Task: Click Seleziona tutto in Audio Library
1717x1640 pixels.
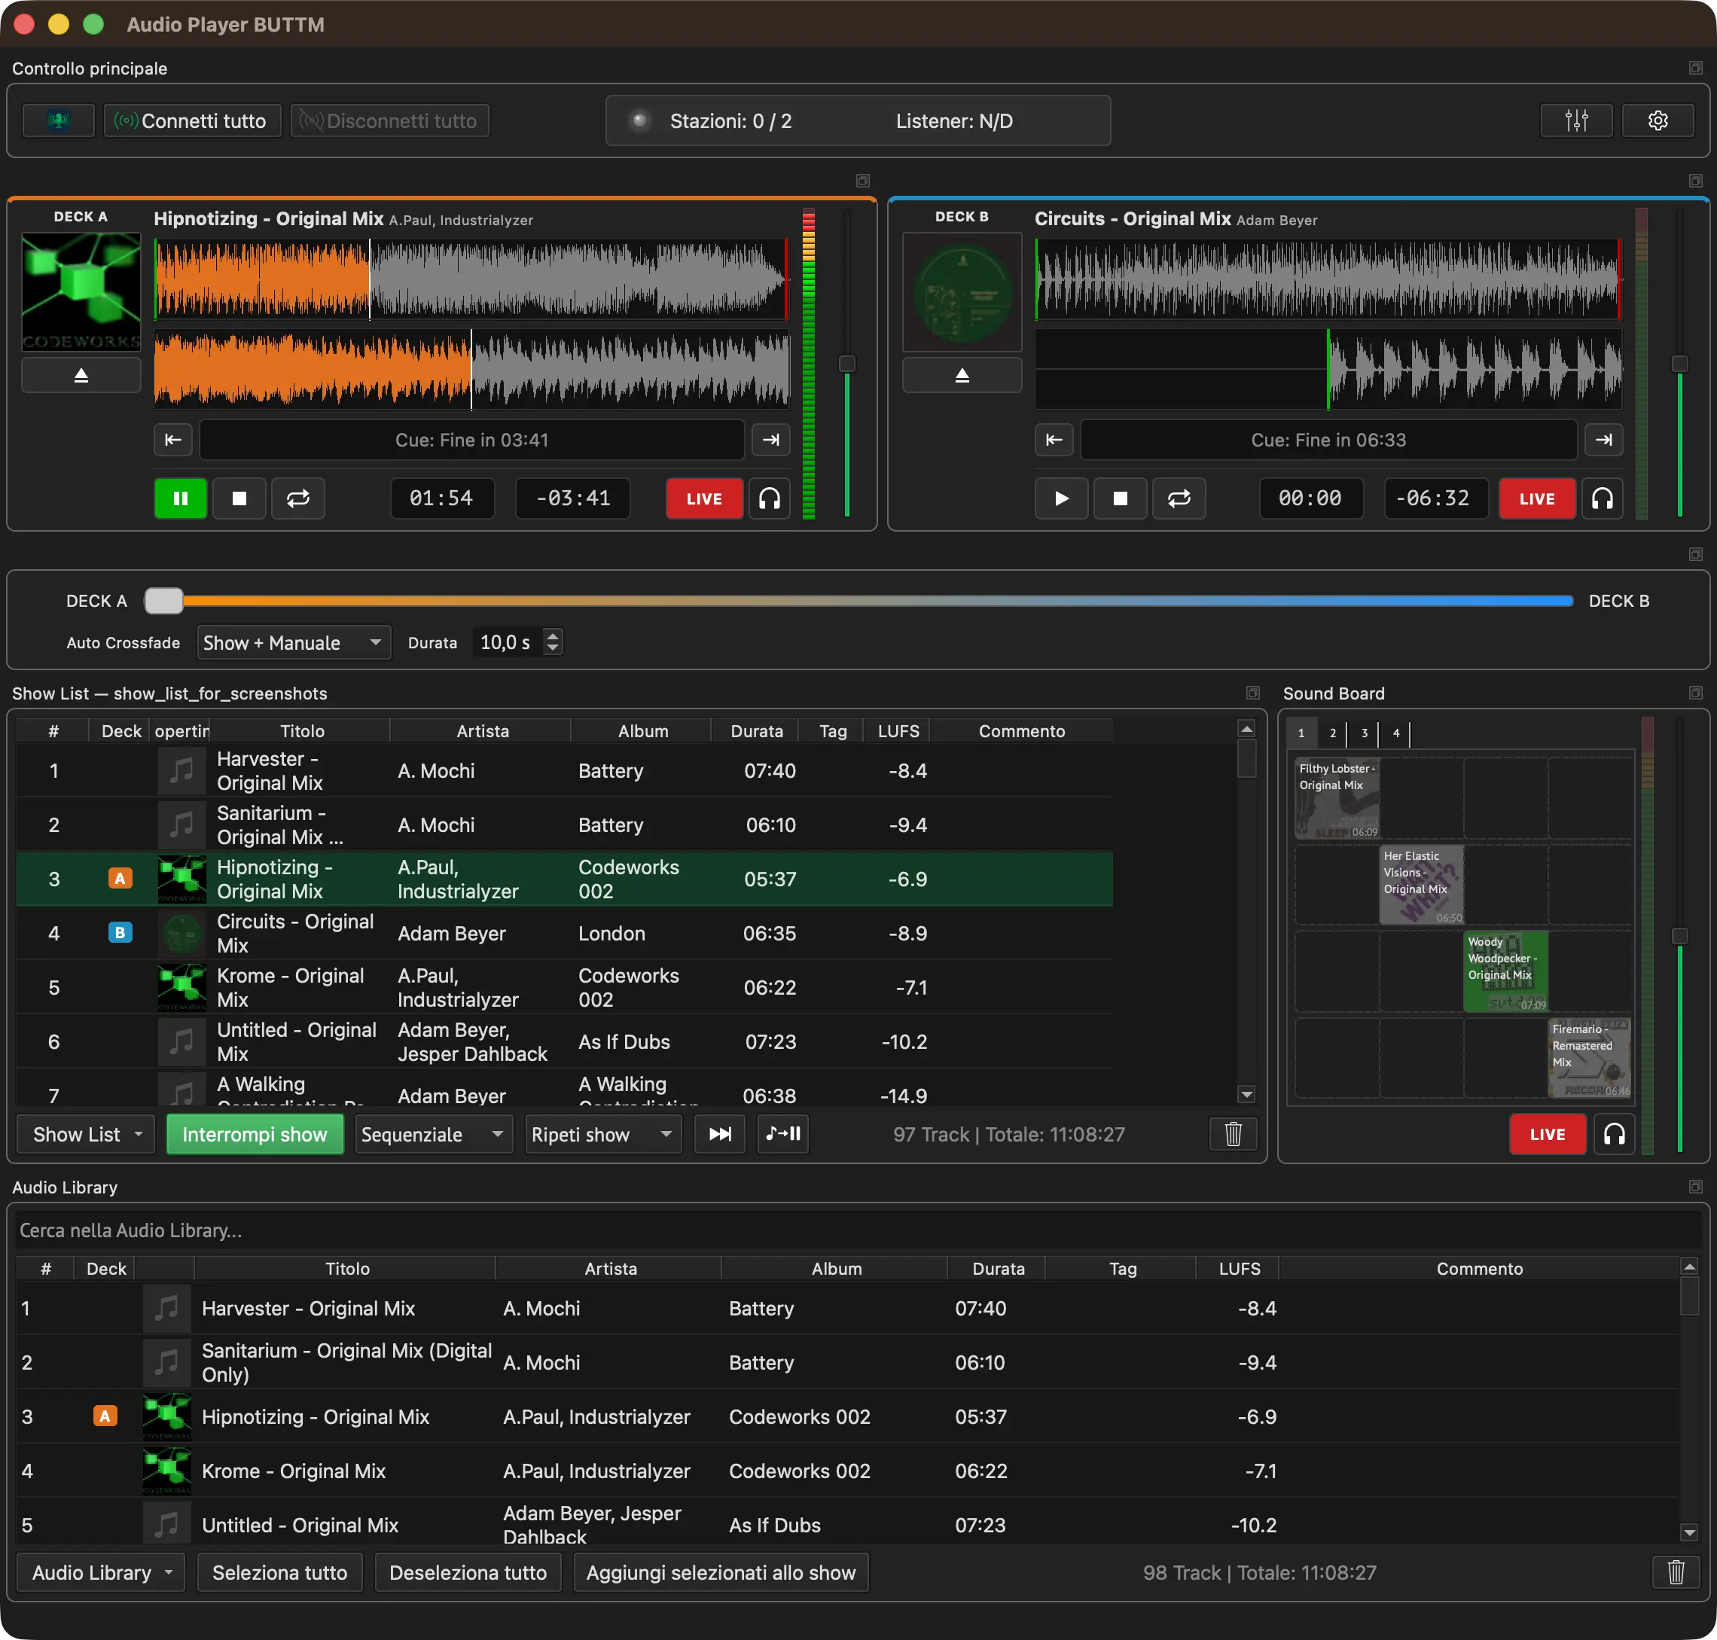Action: (279, 1573)
